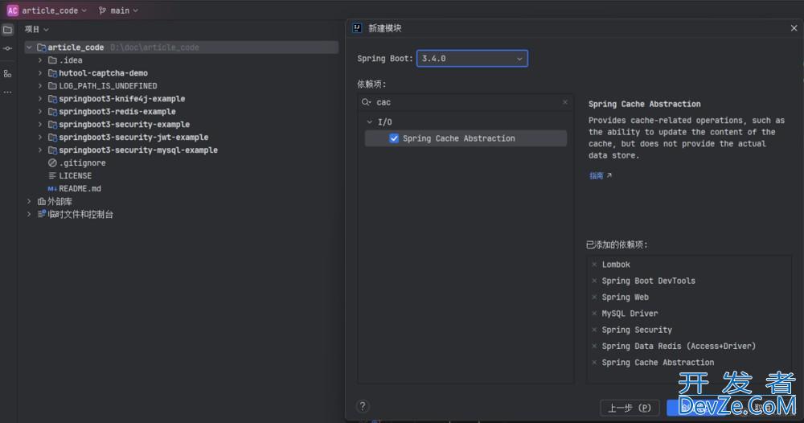Click Spring Security in added dependencies
The width and height of the screenshot is (804, 423).
(637, 330)
